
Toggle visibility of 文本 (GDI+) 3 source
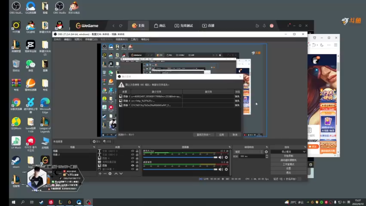[133, 151]
